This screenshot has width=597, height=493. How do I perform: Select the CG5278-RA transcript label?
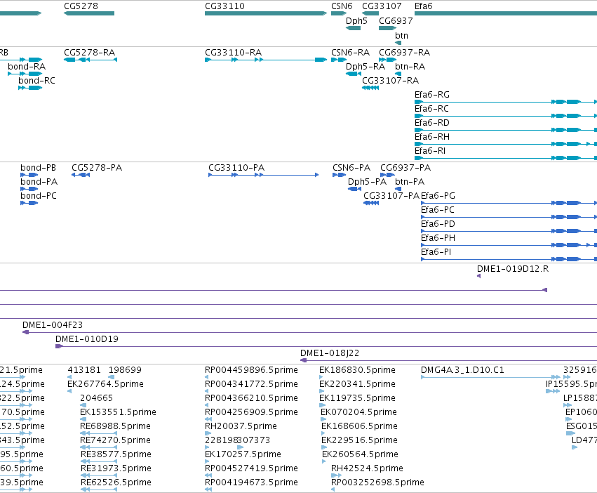[90, 52]
